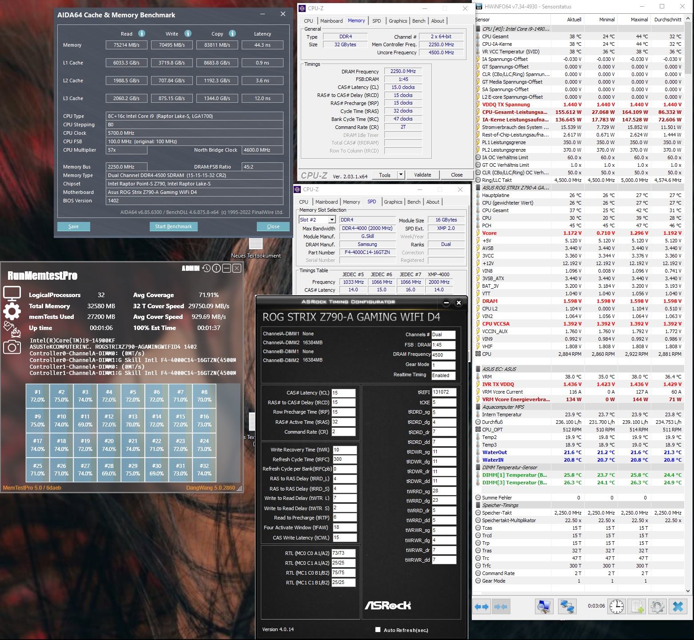Image resolution: width=694 pixels, height=640 pixels.
Task: Open Graphics tab in lower CPU-Z window
Action: pos(393,202)
